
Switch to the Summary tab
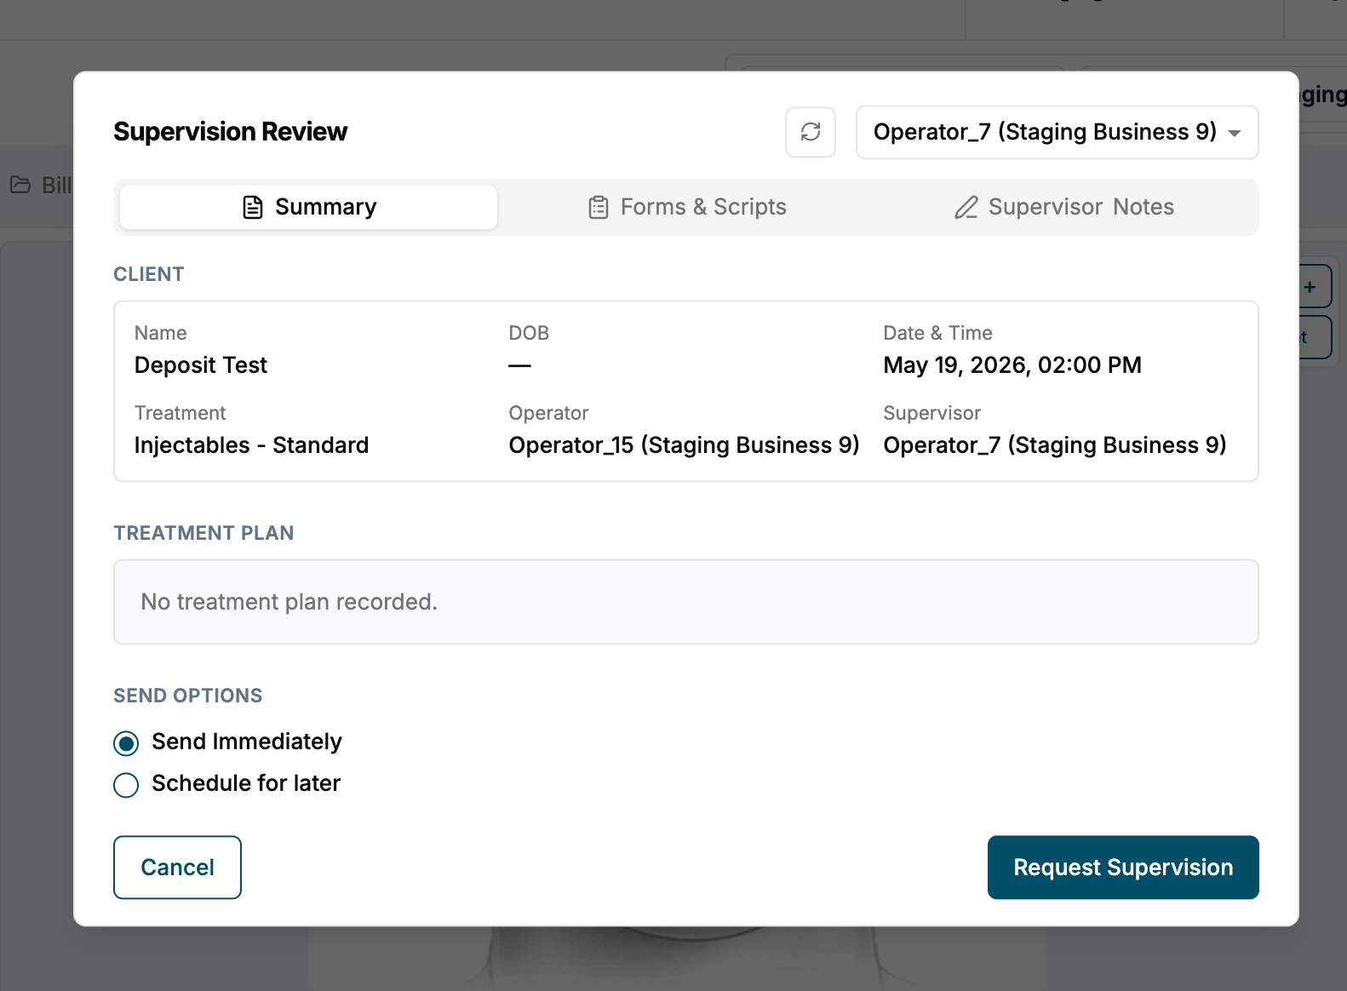click(308, 207)
